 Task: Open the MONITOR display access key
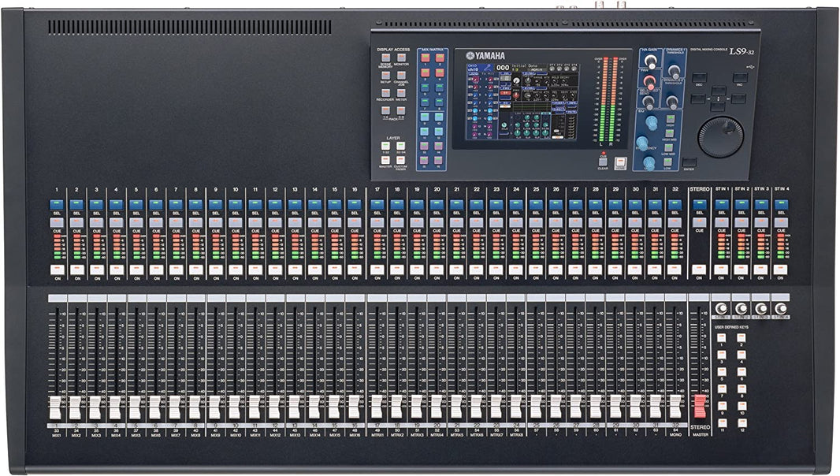click(x=402, y=58)
